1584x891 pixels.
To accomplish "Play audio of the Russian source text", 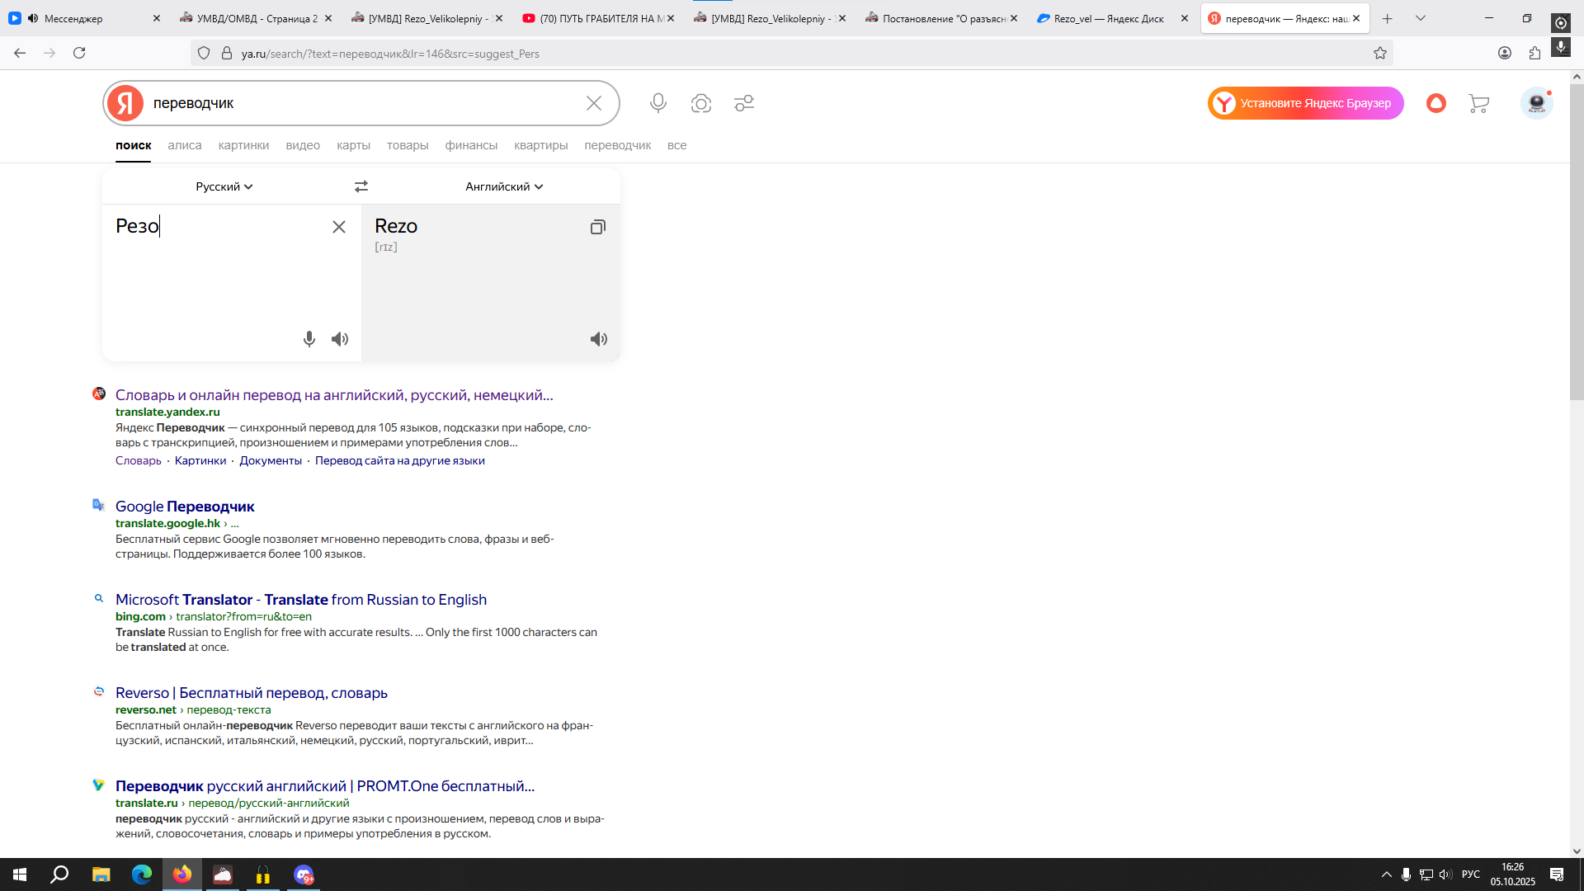I will pyautogui.click(x=340, y=339).
